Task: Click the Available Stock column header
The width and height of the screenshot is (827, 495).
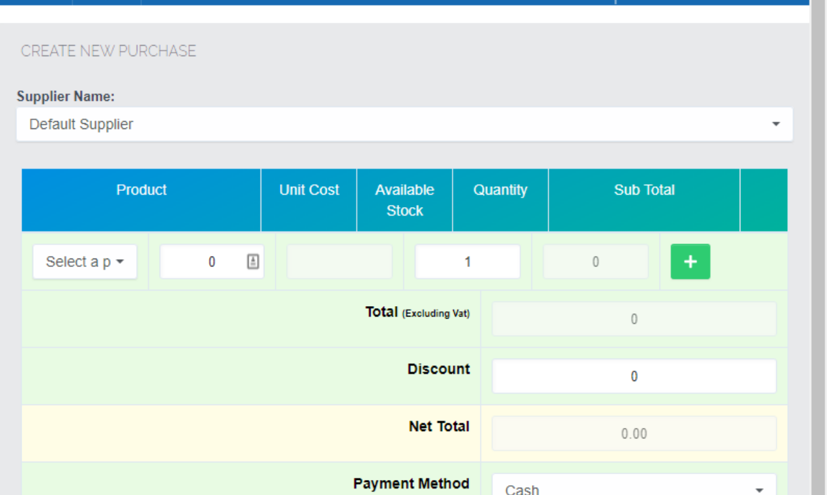Action: [404, 200]
